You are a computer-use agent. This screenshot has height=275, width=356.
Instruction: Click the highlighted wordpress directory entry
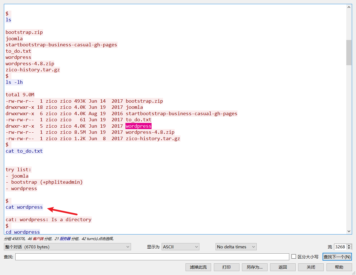coord(139,126)
